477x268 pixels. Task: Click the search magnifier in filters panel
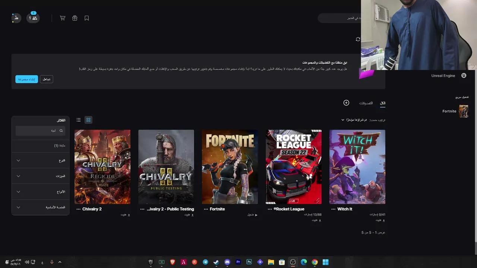pos(61,131)
